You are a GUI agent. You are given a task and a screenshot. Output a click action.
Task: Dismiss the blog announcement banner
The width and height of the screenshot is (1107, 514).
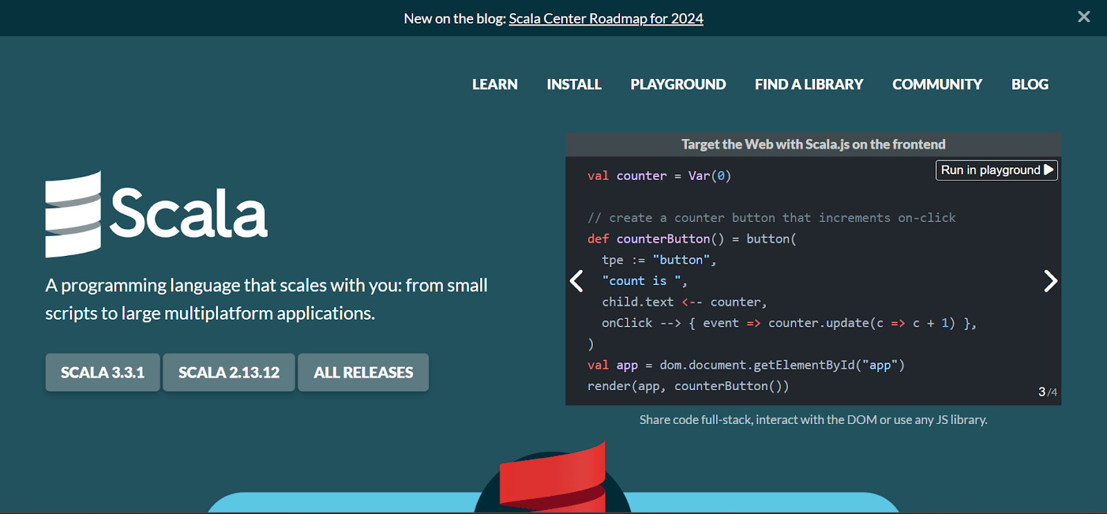click(1083, 17)
